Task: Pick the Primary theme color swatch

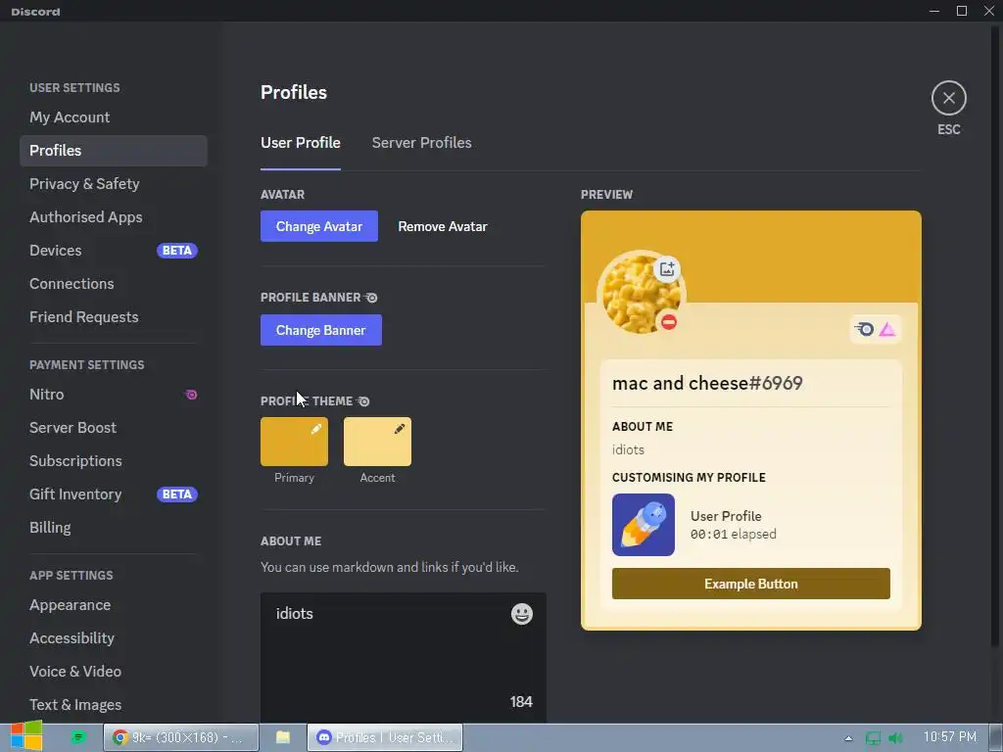Action: point(294,442)
